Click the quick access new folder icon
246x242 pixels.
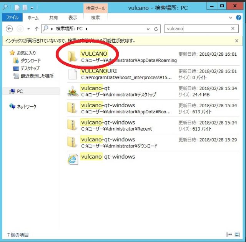25,8
